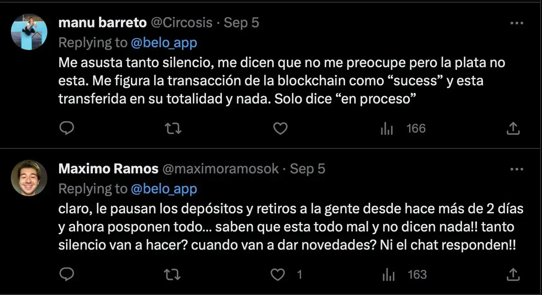
Task: Visit the Maximo Ramos display name
Action: (x=108, y=169)
